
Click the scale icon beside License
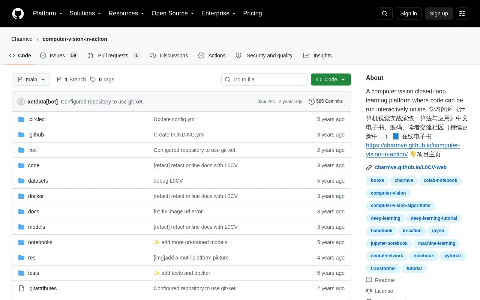[369, 291]
